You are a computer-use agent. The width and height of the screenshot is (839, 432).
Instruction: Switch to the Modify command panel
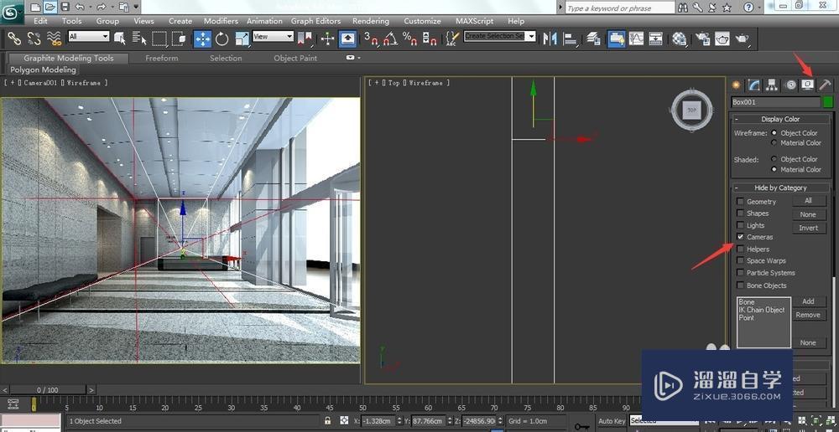point(754,85)
